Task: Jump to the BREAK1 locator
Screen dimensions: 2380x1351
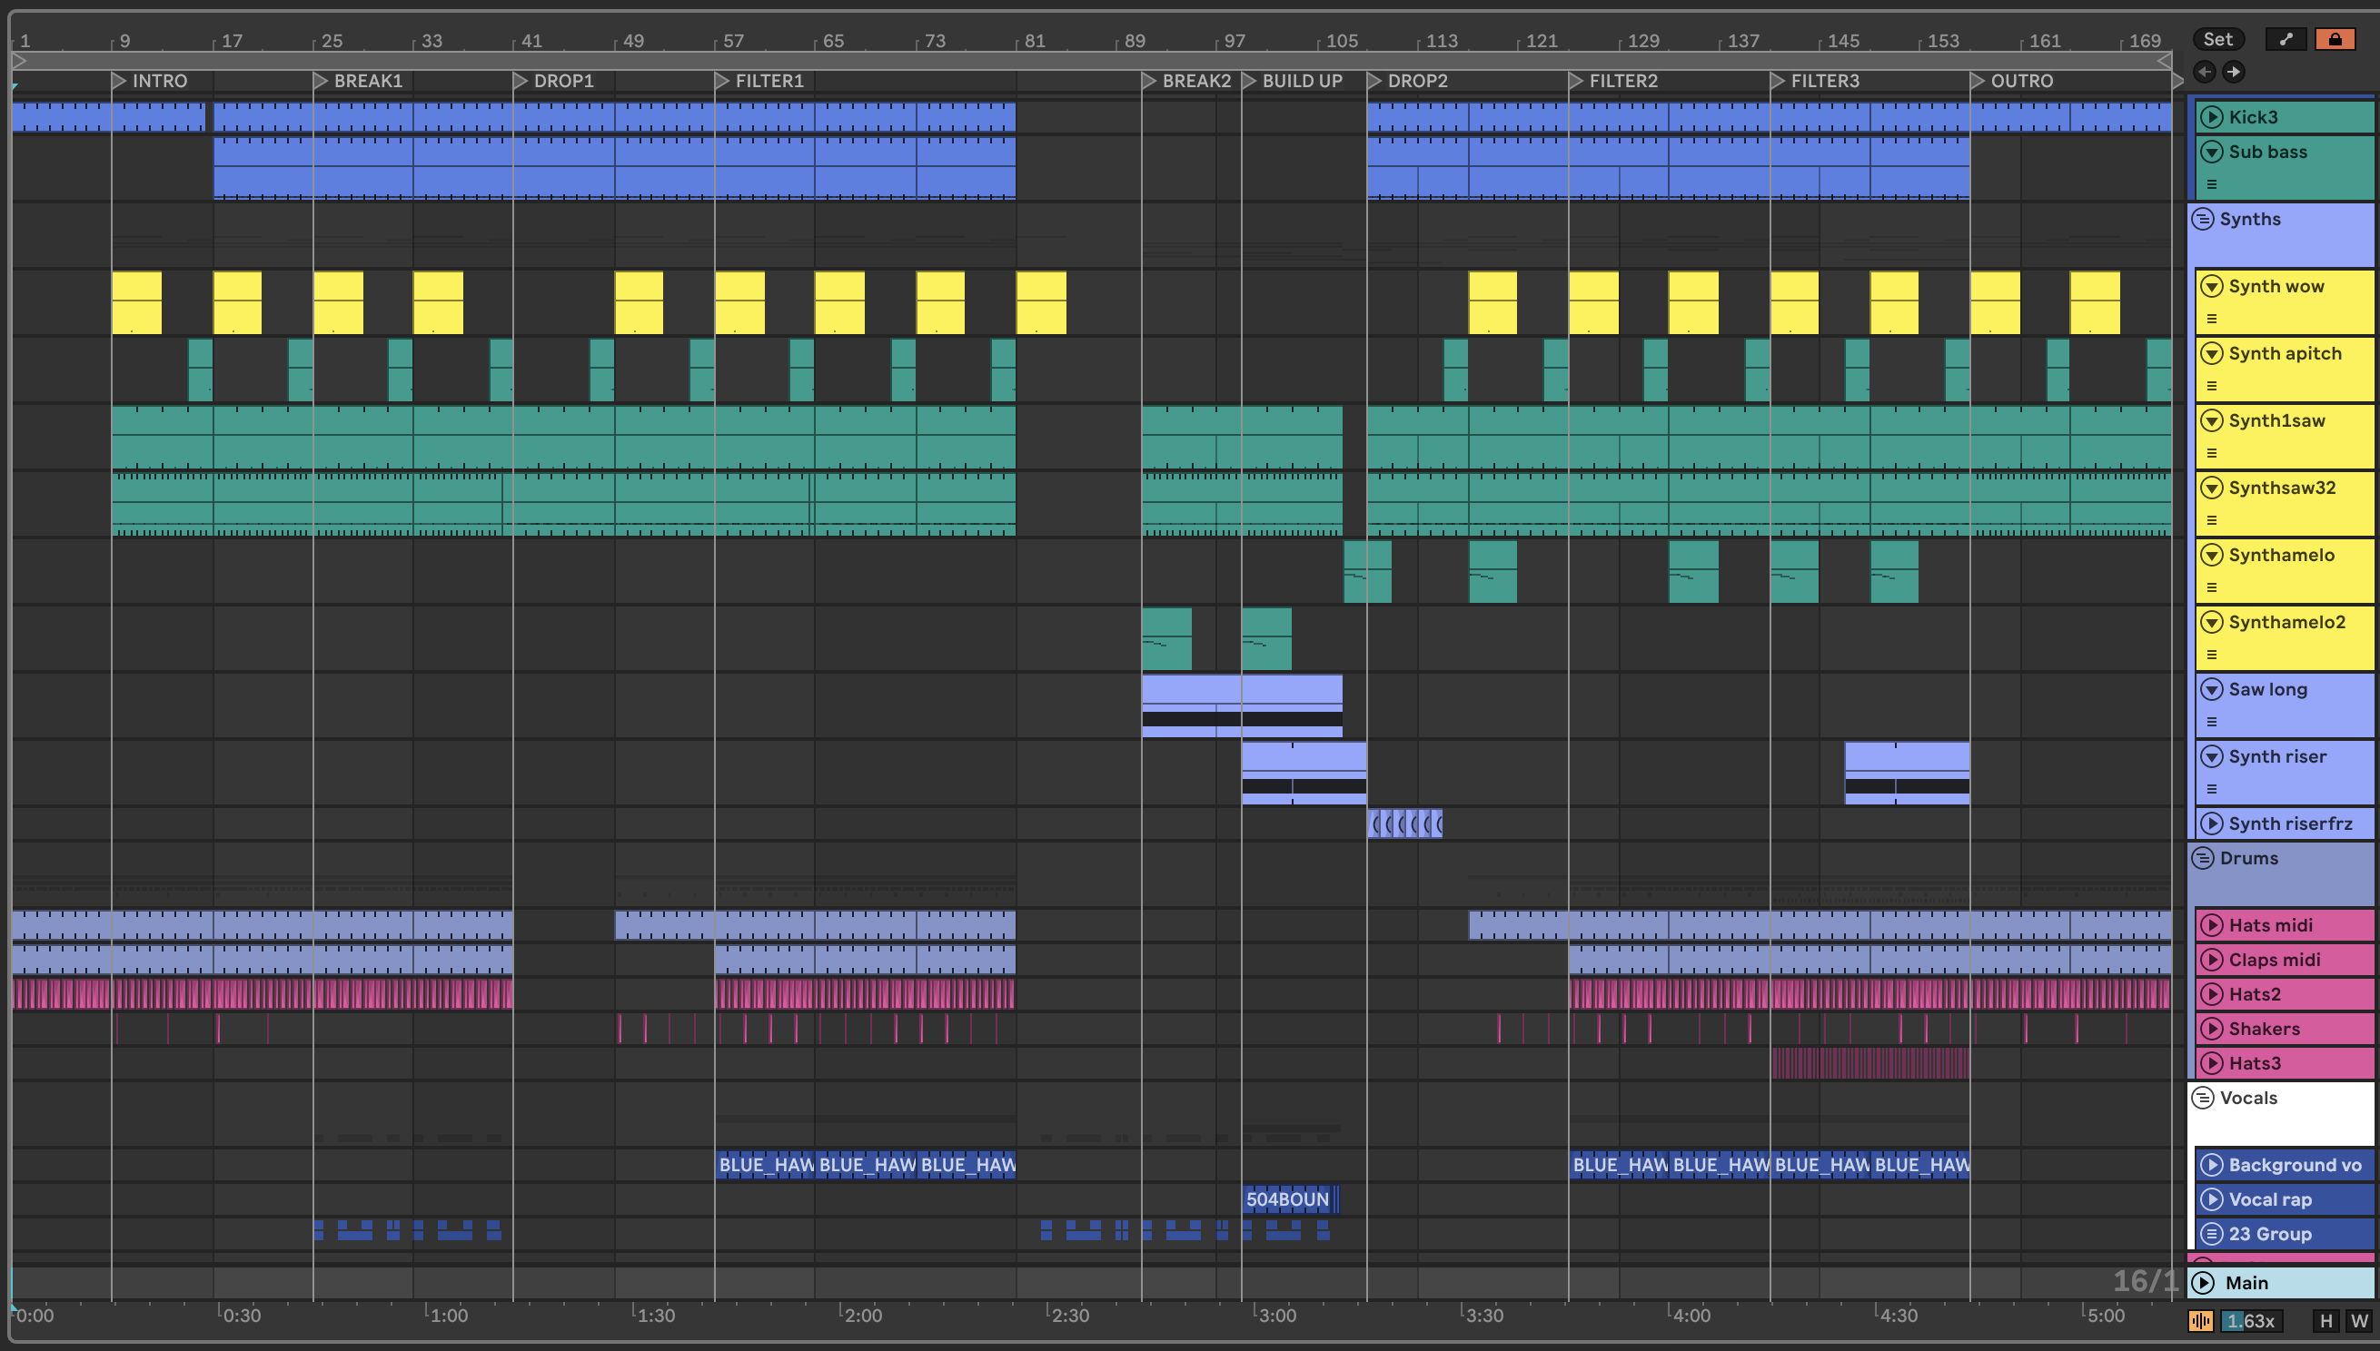Action: (358, 81)
